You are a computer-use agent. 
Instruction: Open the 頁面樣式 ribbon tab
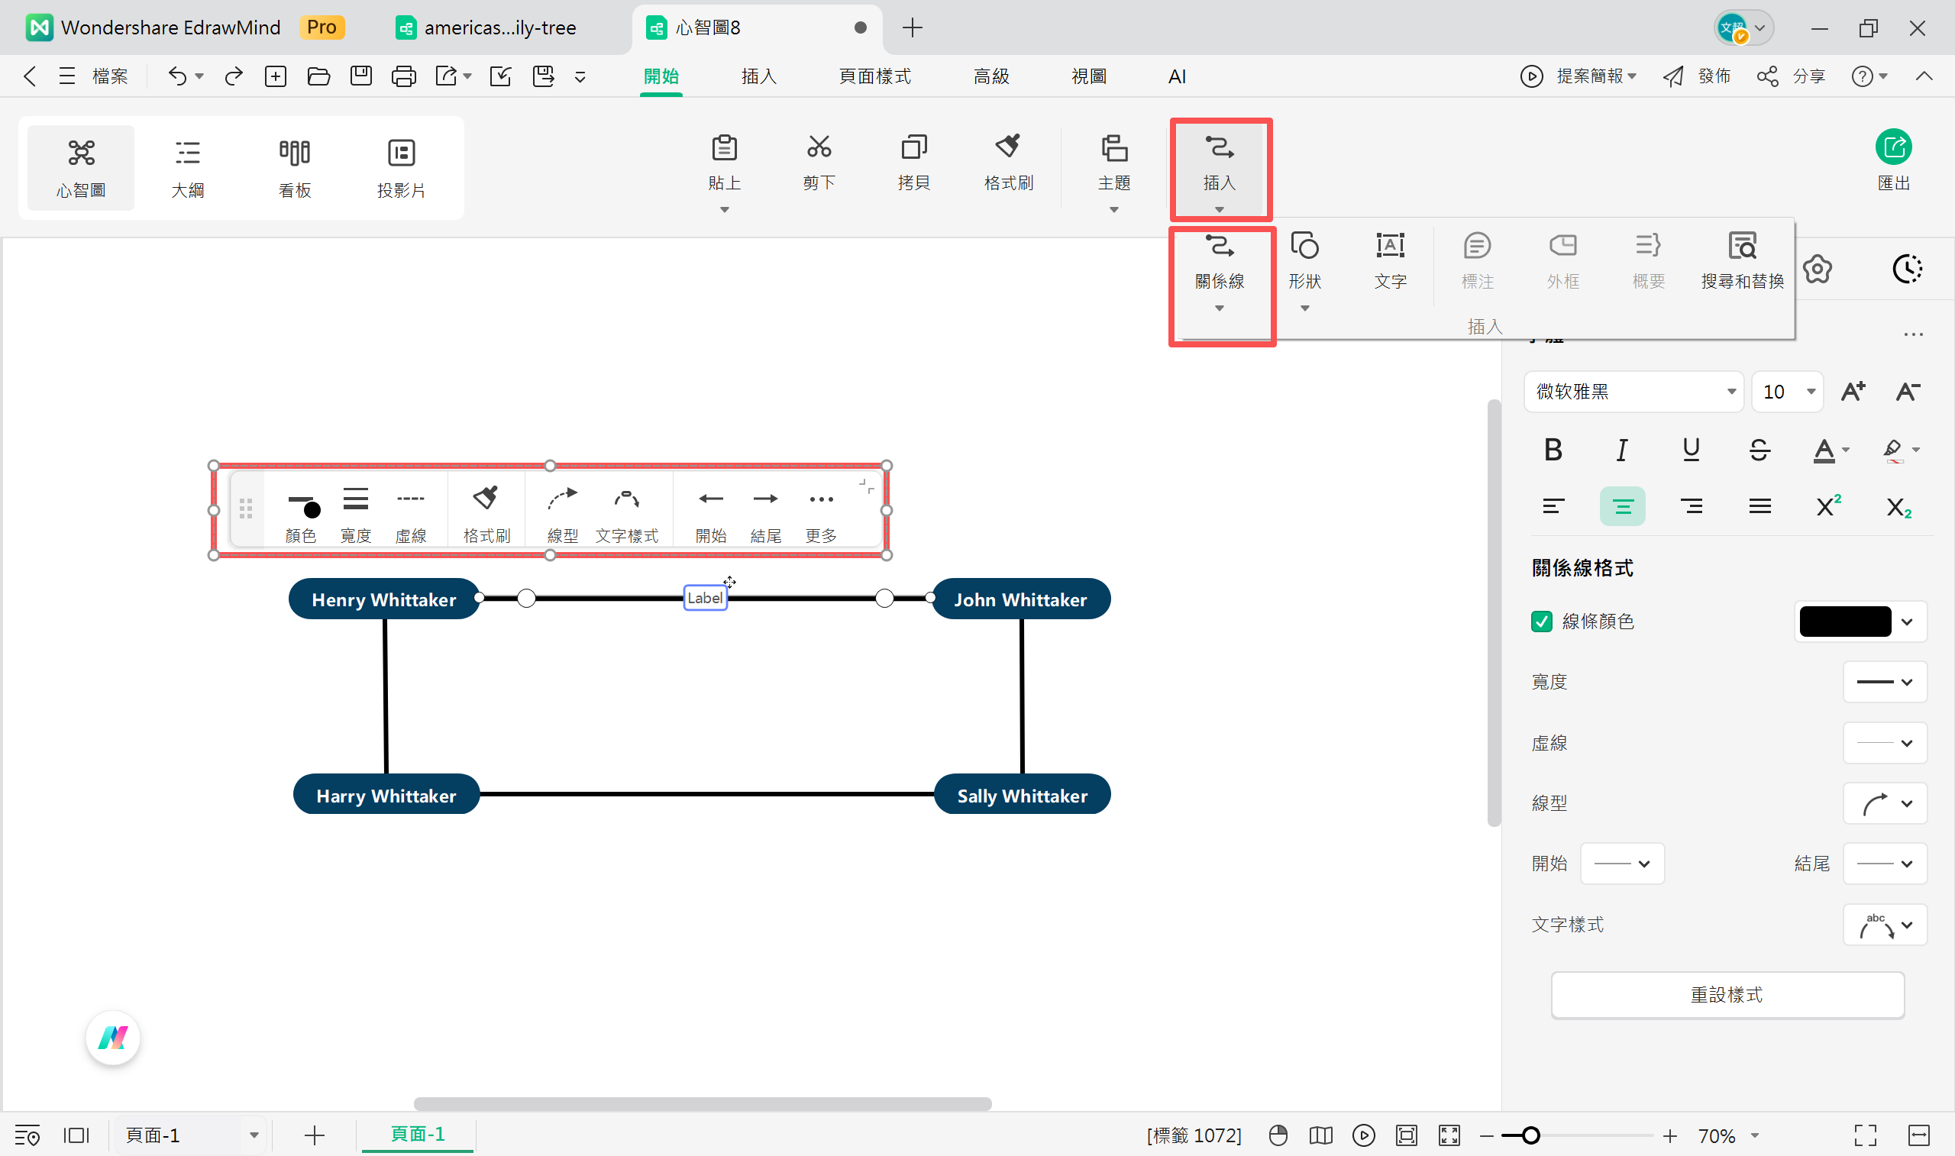click(x=874, y=76)
